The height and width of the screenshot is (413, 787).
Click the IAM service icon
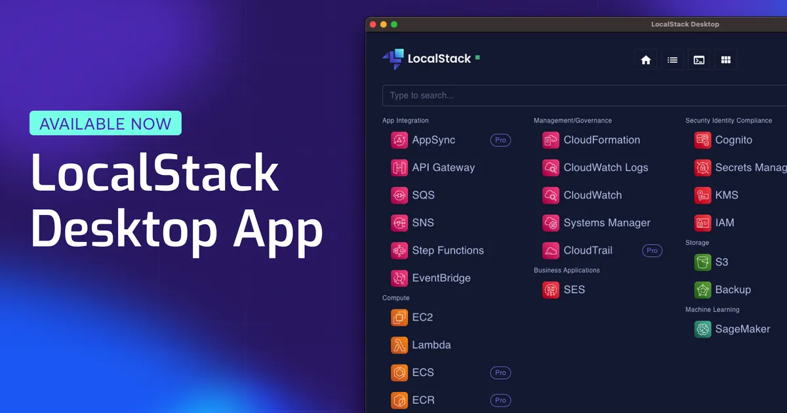click(702, 223)
